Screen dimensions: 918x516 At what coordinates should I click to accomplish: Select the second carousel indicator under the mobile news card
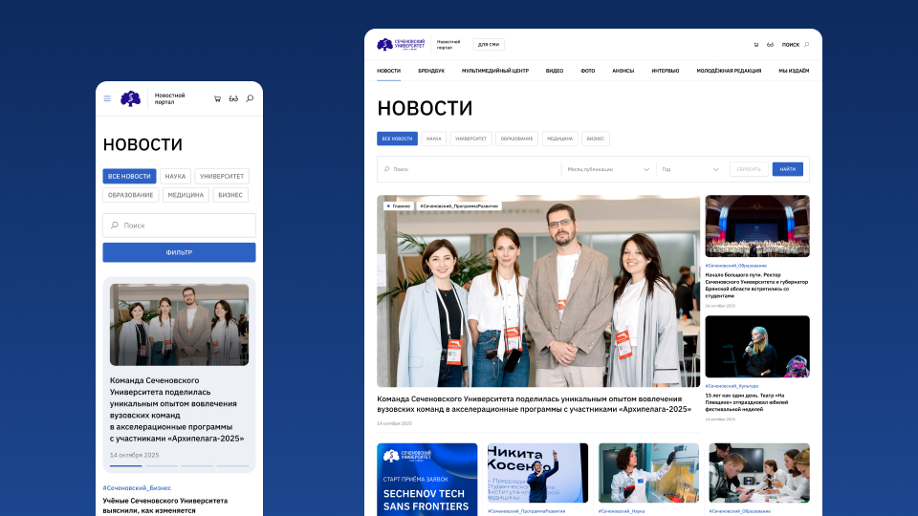(x=161, y=465)
